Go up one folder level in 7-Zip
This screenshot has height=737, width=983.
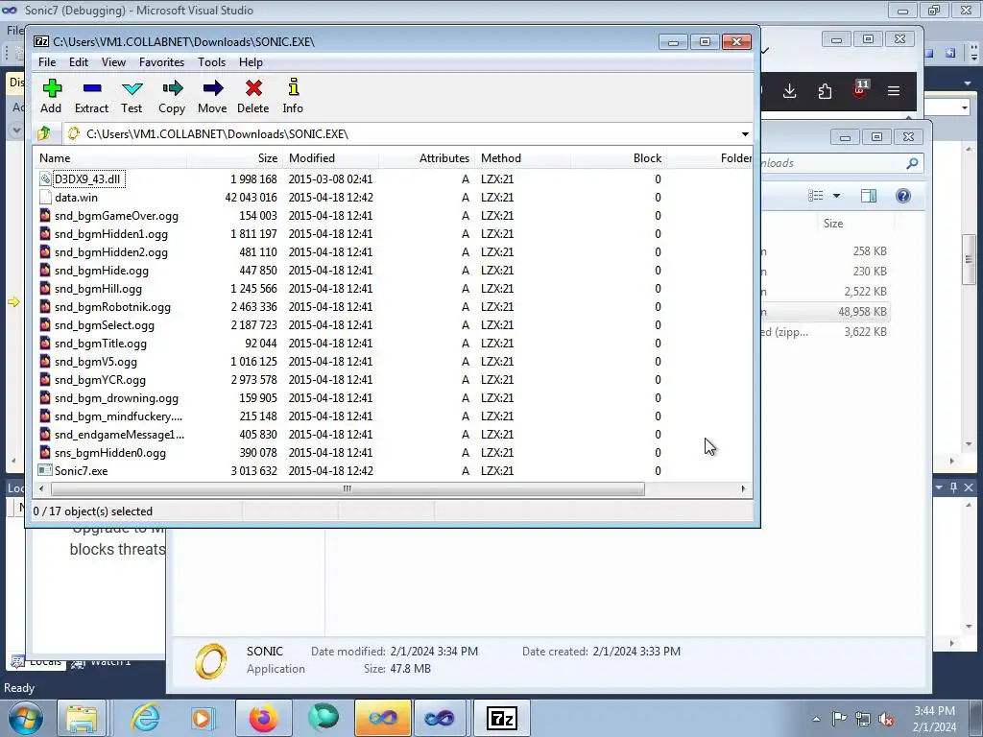pos(44,133)
